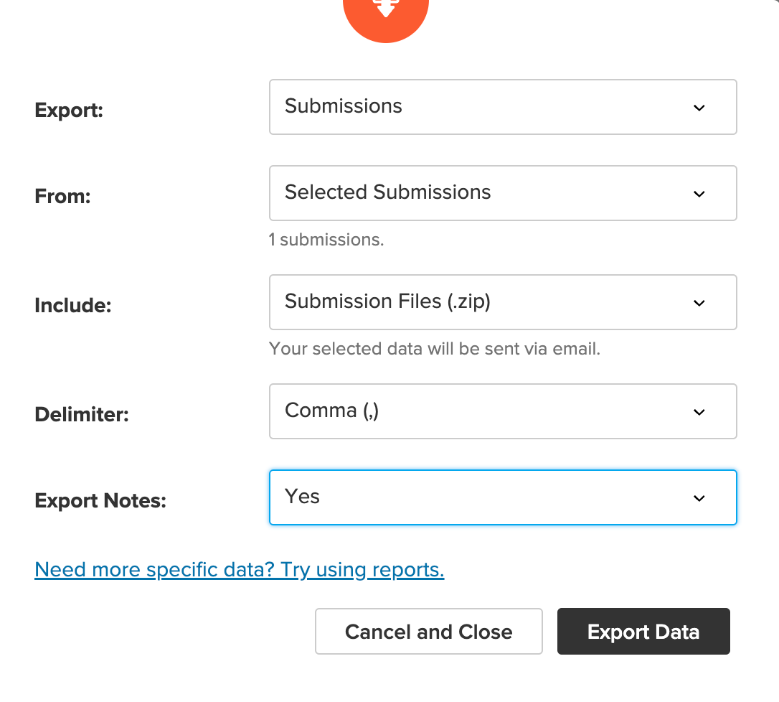Click chevron icon beside Submission Files (.zip)
This screenshot has width=779, height=702.
pyautogui.click(x=699, y=303)
